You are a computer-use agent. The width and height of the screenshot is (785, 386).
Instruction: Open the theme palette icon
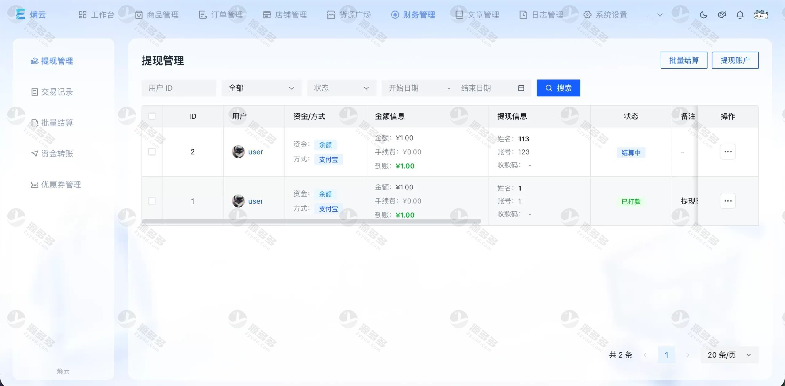[x=722, y=15]
